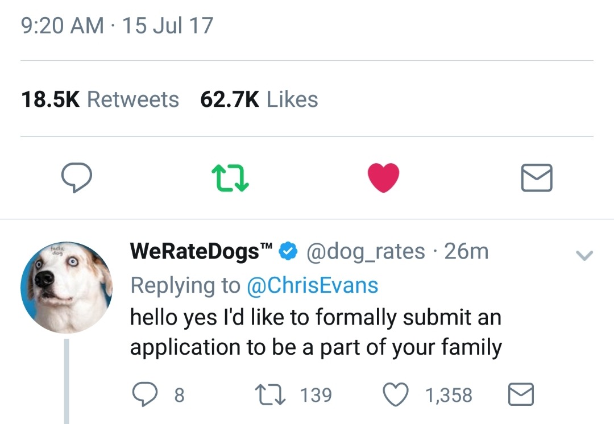The image size is (614, 424).
Task: View the 62.7K Likes list
Action: (x=259, y=99)
